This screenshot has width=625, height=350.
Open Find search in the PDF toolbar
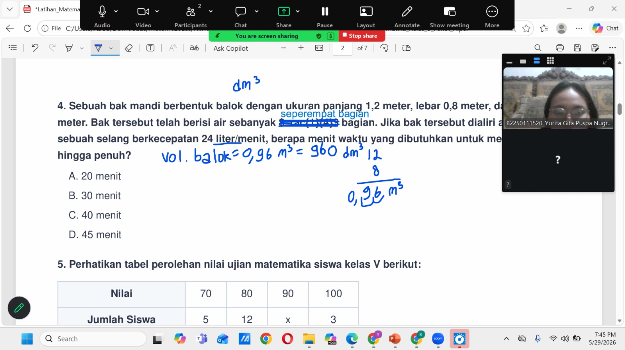tap(538, 48)
